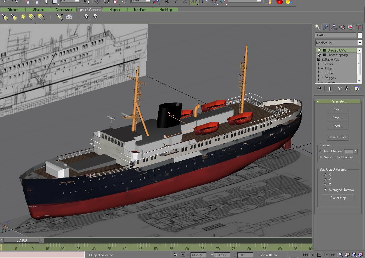This screenshot has height=258, width=365.
Task: Collapse the Editable Poly tree node
Action: [x=319, y=60]
